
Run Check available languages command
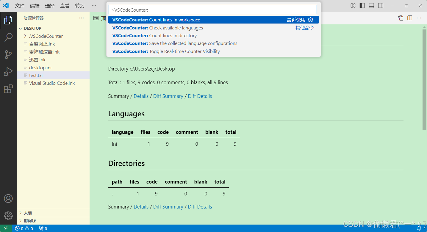point(214,28)
